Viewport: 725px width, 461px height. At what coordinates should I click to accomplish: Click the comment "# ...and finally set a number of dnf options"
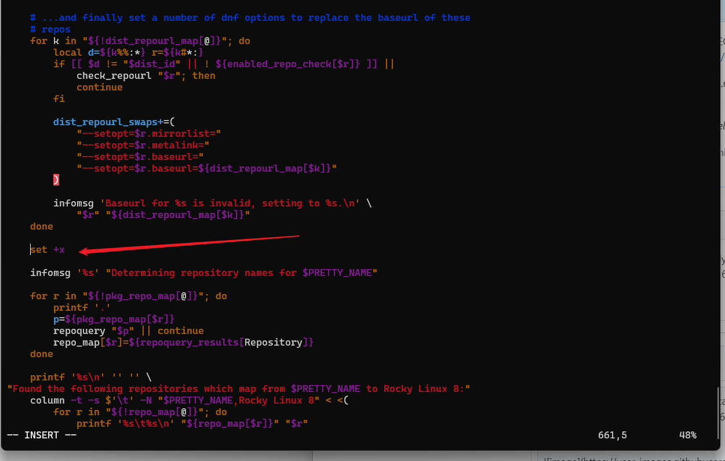coord(174,17)
